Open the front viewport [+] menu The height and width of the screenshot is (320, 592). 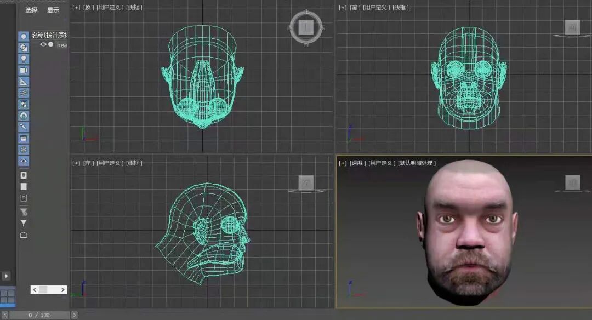(x=343, y=7)
